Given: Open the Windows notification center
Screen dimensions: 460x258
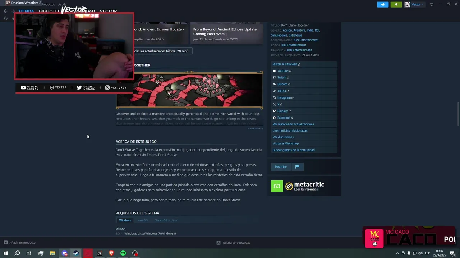Looking at the screenshot, I should click(453, 253).
